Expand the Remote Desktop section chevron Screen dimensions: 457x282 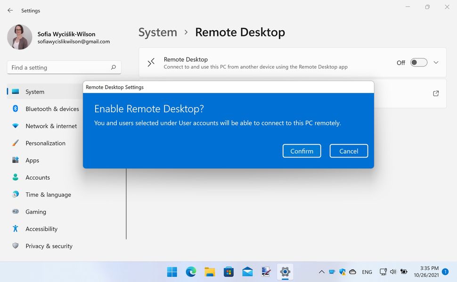point(436,62)
